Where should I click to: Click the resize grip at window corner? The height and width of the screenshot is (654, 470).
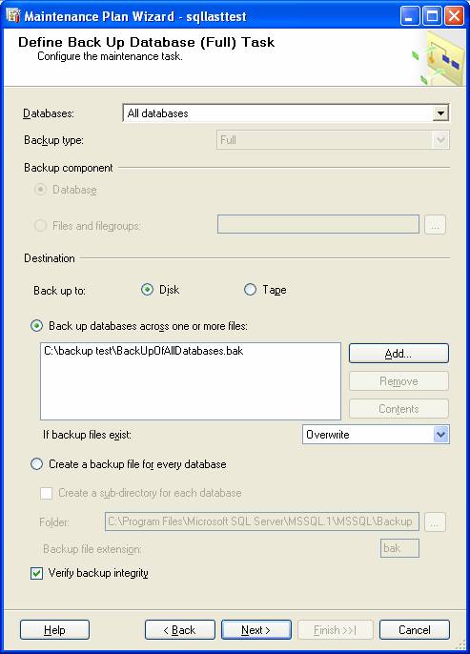[x=461, y=644]
